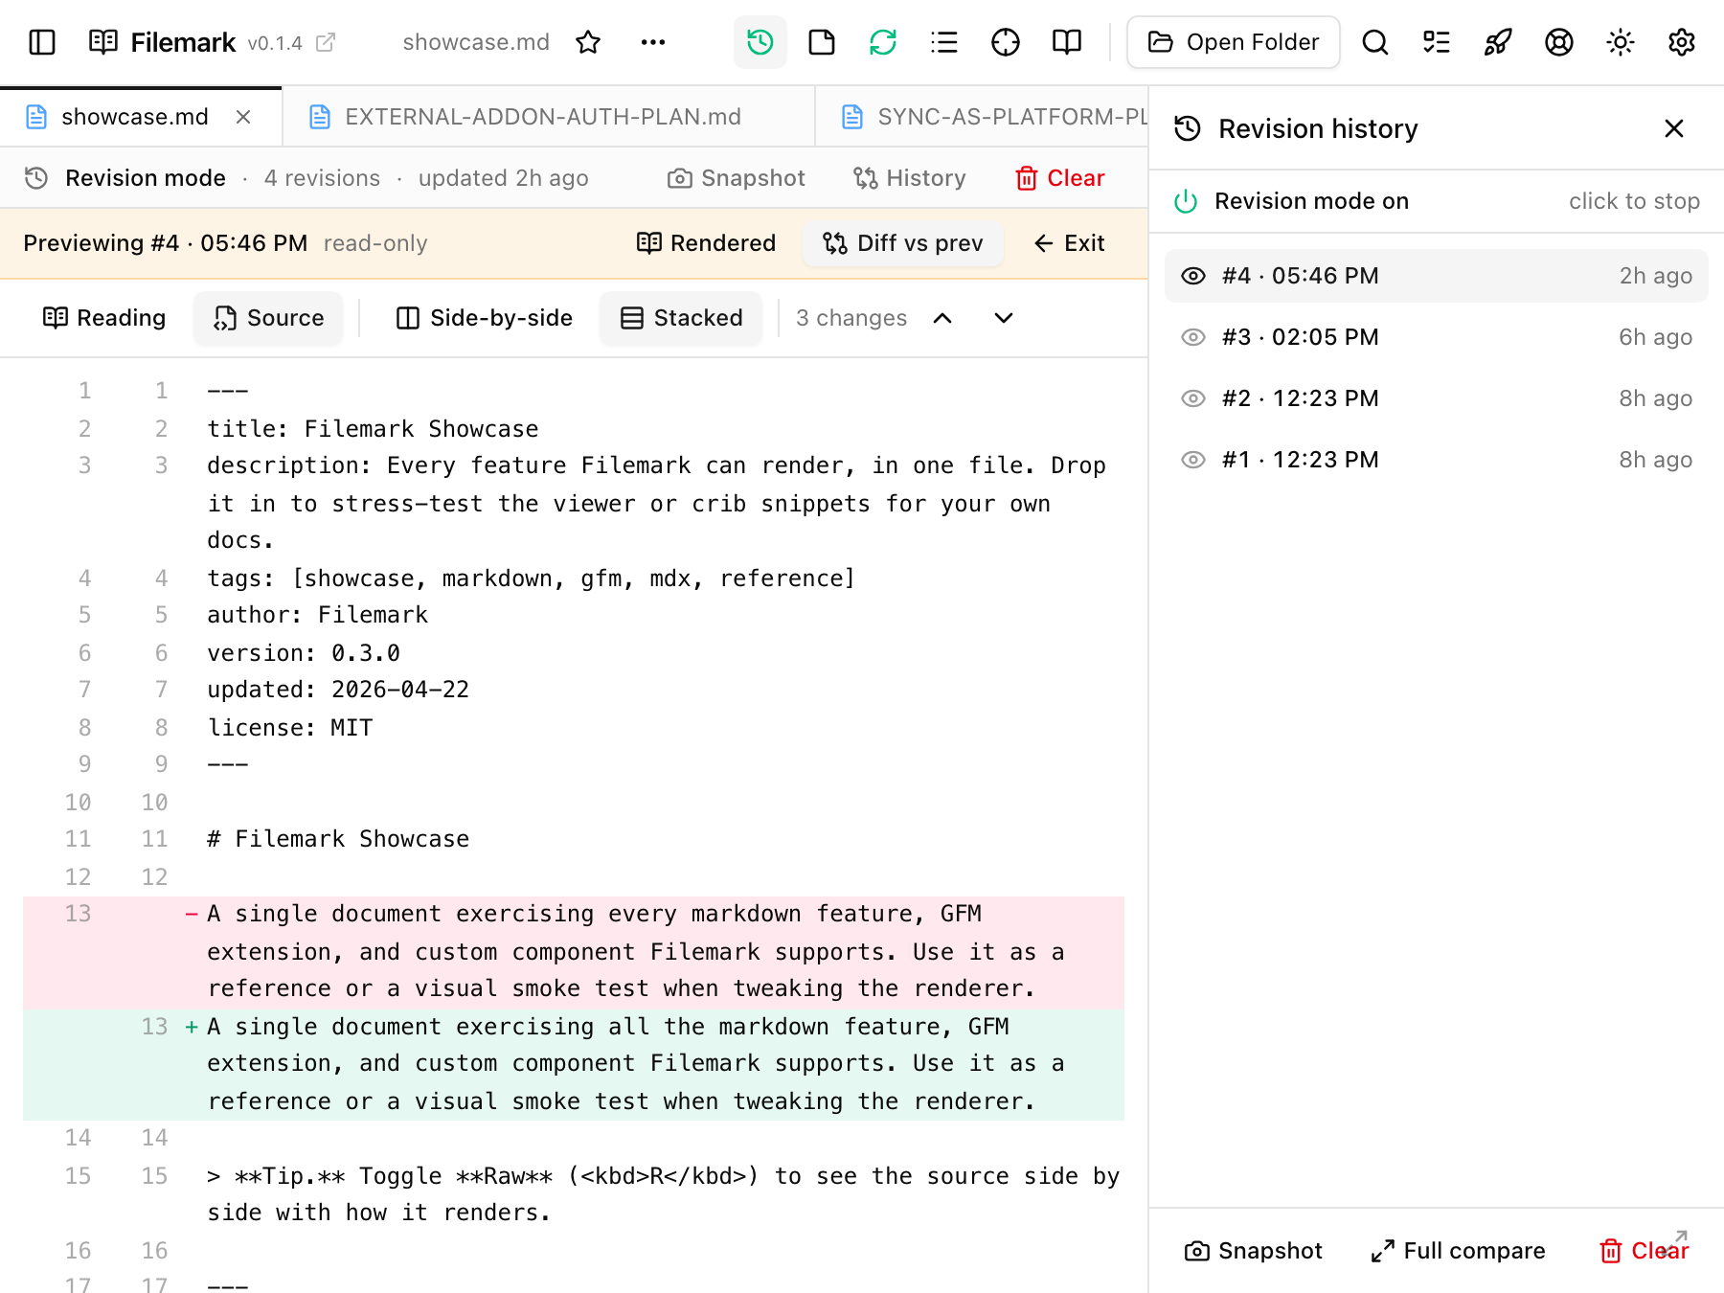Take a Snapshot from the revision bar
This screenshot has width=1724, height=1293.
tap(737, 178)
